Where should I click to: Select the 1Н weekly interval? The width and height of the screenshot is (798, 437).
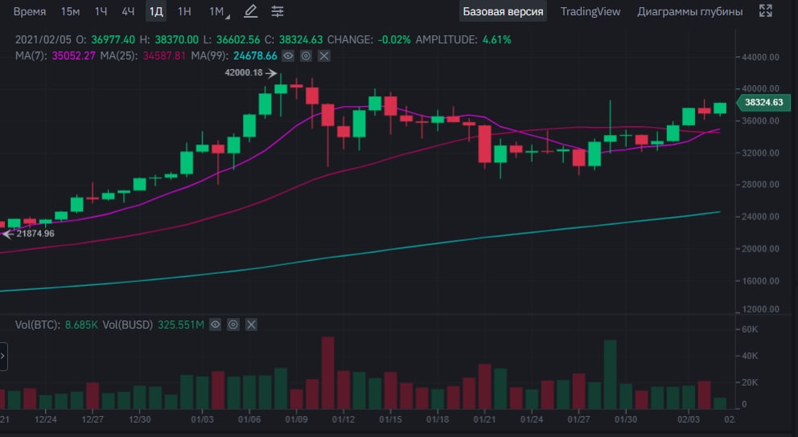click(184, 12)
